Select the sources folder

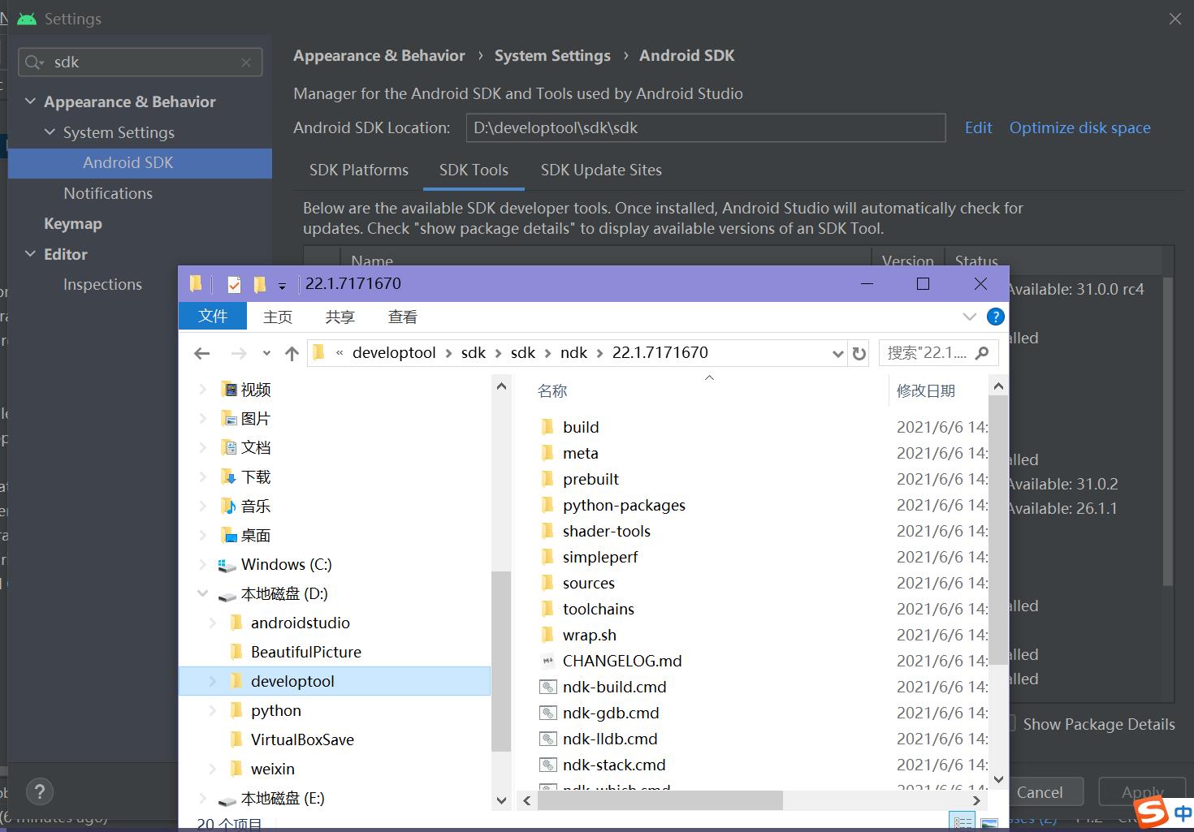(588, 583)
